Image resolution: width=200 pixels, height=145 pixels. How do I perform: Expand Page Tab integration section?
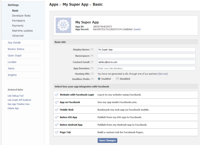click(126, 132)
